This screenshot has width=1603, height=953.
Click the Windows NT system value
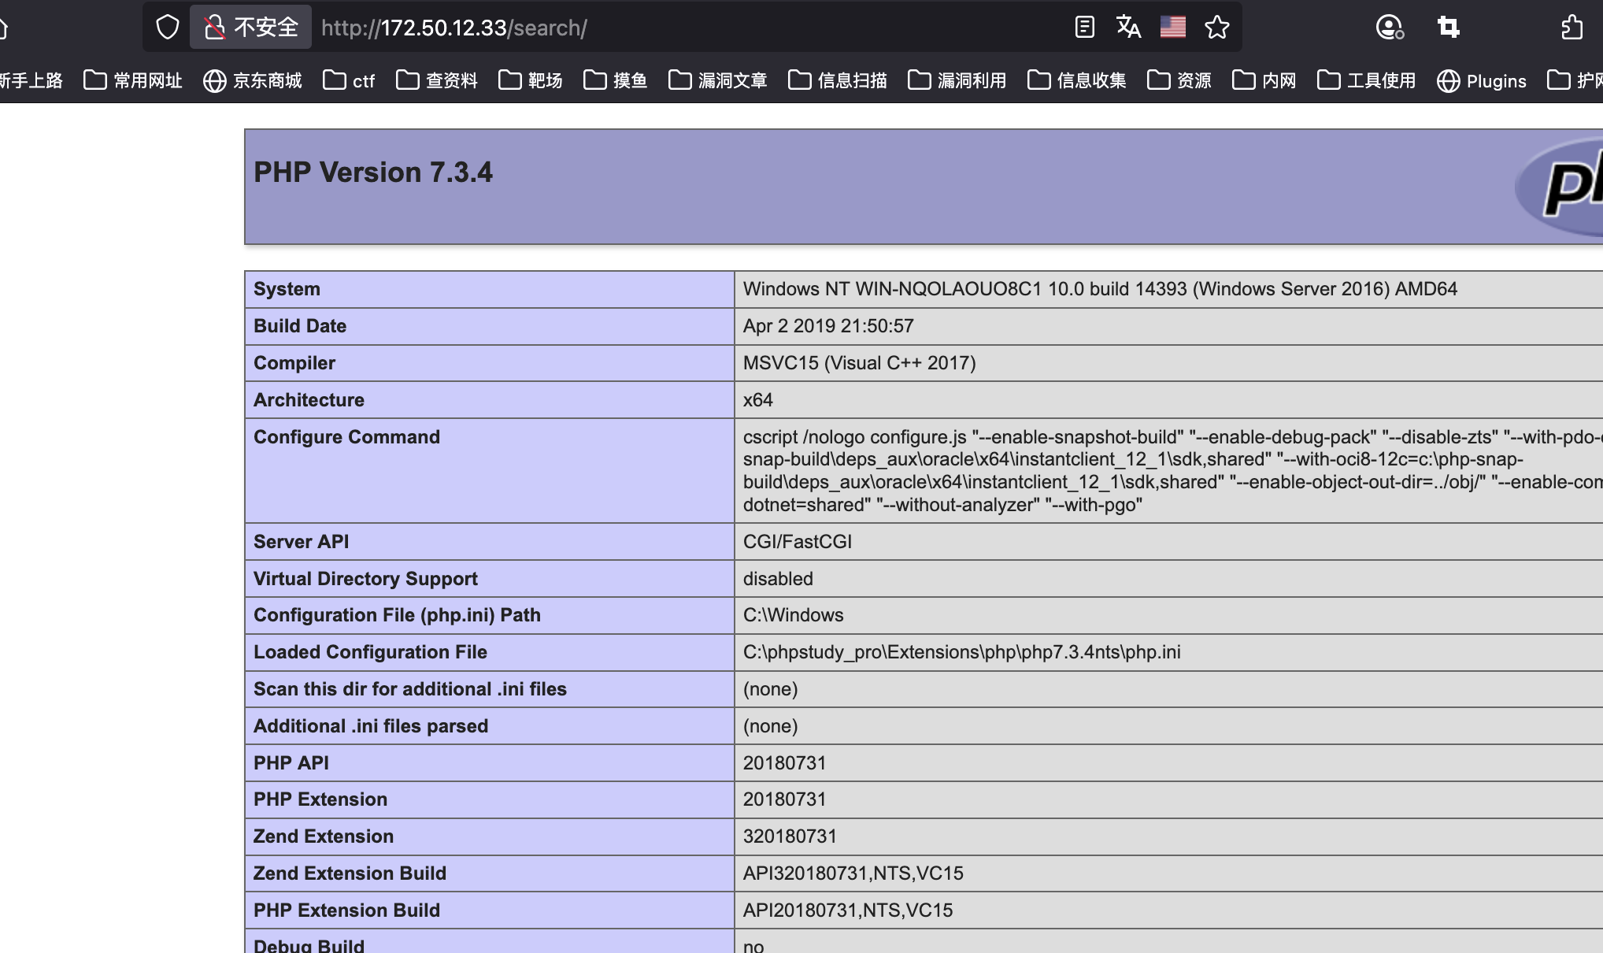click(x=1100, y=289)
